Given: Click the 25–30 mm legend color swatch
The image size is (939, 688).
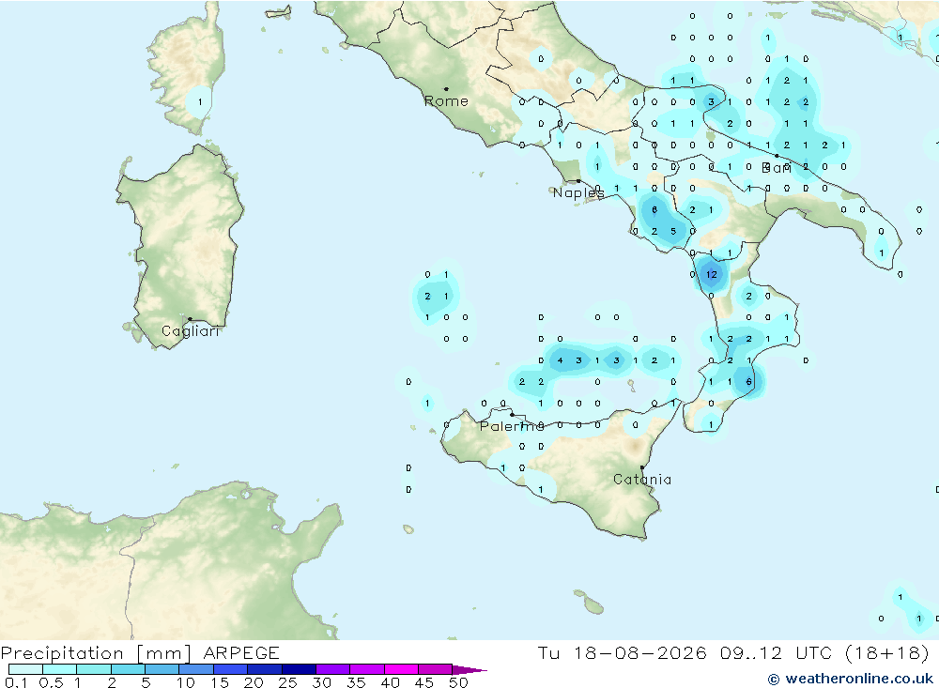Looking at the screenshot, I should pos(299,669).
